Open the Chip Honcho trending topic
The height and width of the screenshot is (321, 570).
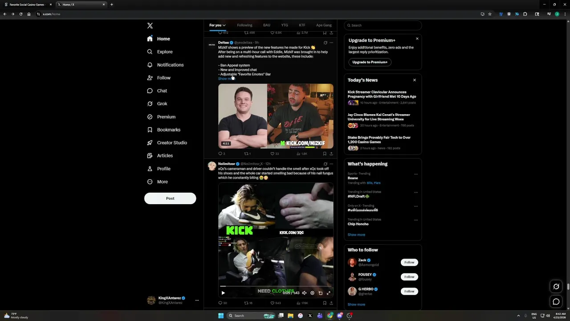[x=358, y=224]
